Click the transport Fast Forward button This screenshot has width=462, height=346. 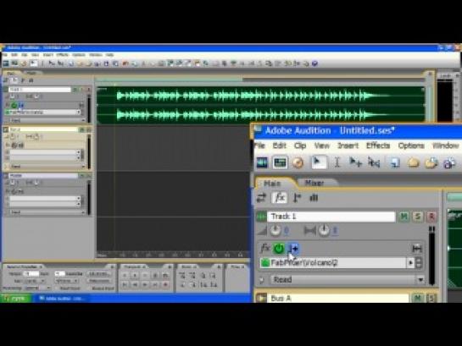145,284
